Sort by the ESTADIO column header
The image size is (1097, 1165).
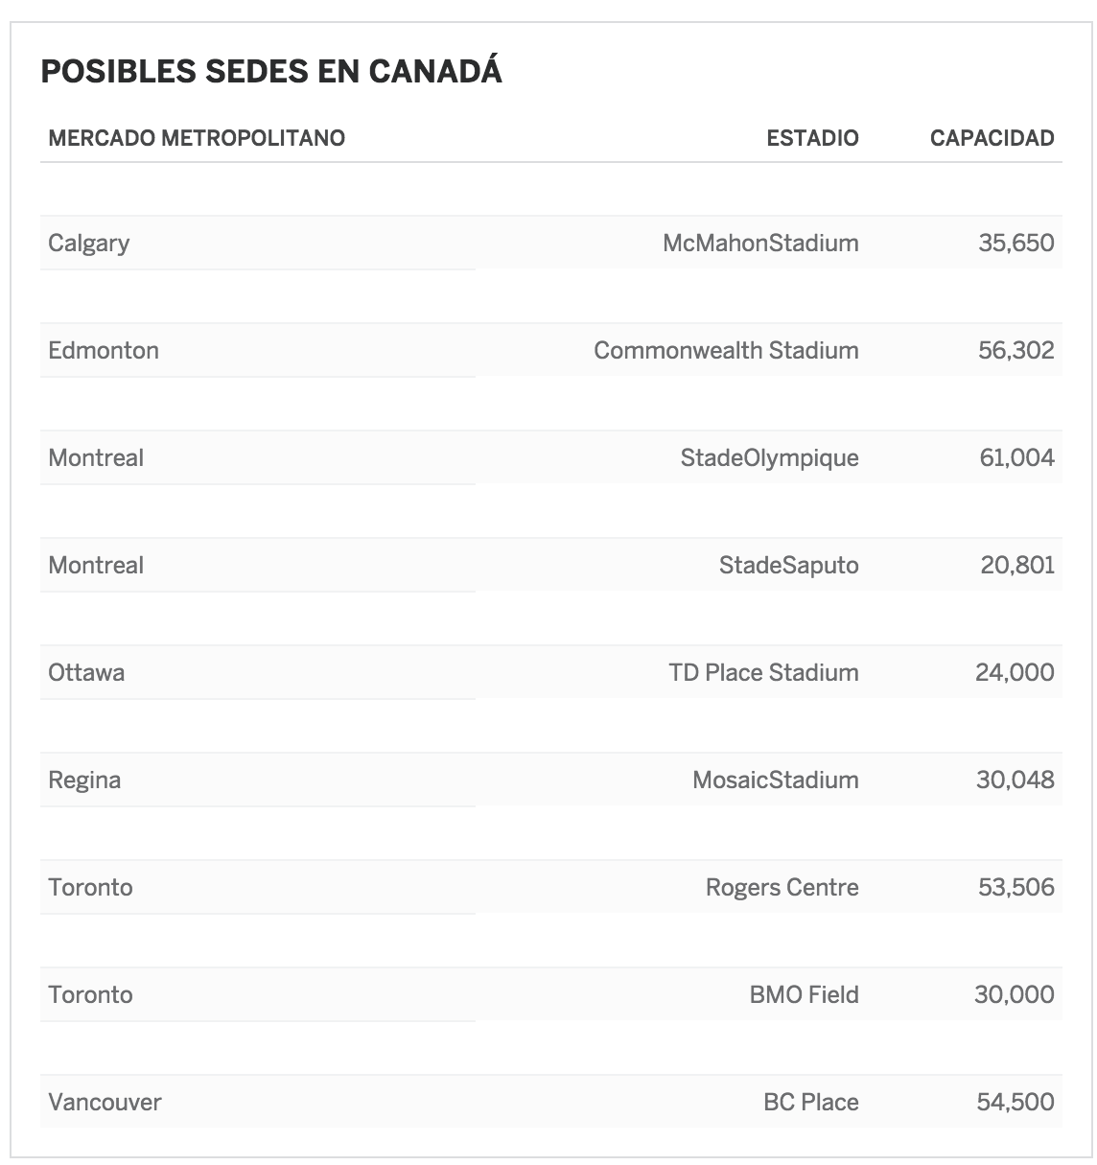812,138
